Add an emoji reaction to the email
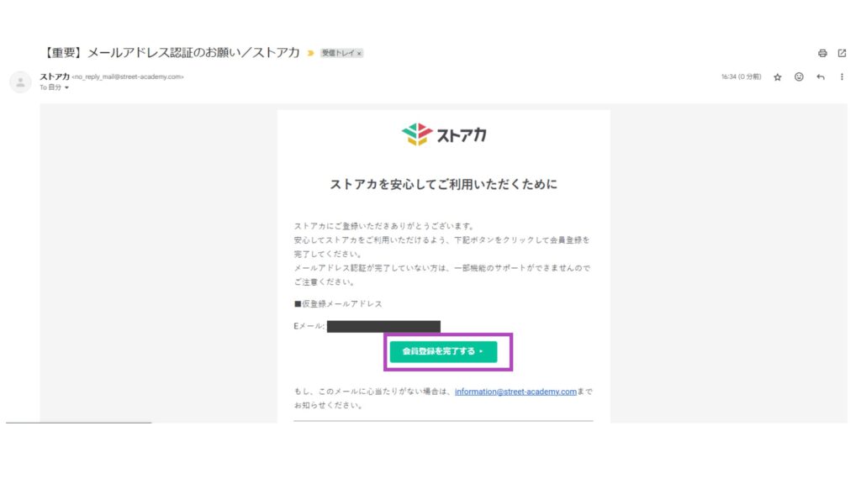861x484 pixels. pos(799,76)
